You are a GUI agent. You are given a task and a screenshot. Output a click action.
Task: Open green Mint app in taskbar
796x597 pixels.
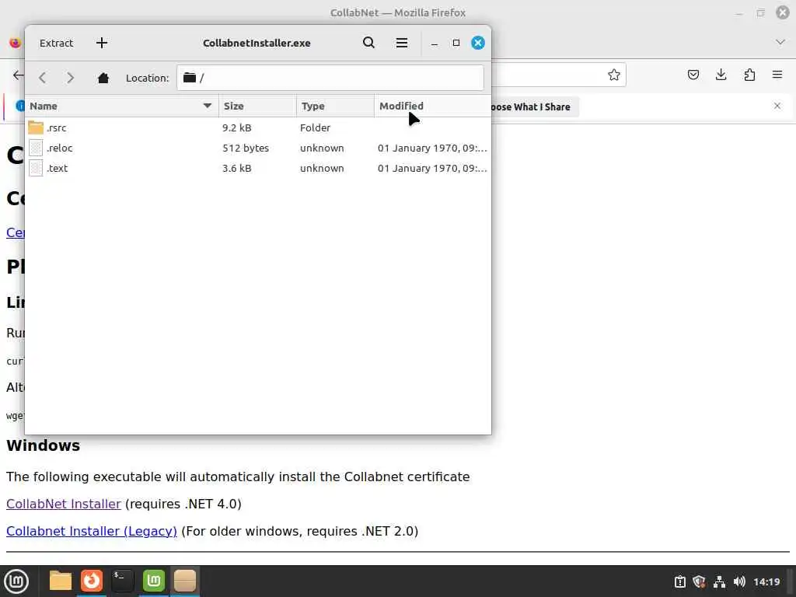point(154,581)
